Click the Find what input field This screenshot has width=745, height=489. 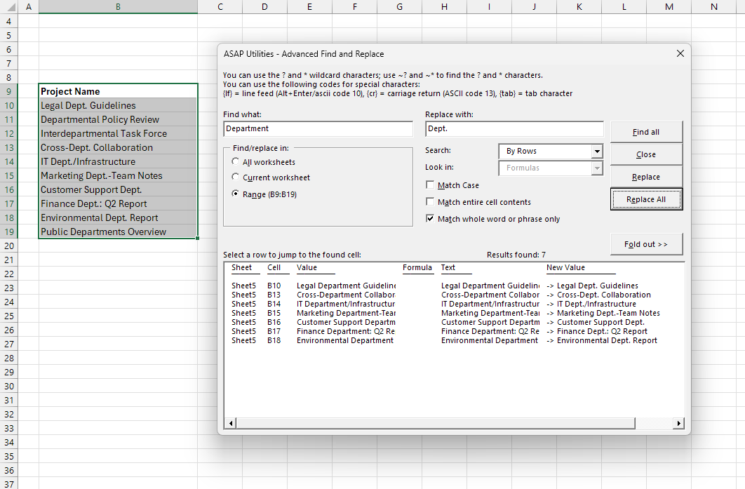(318, 129)
